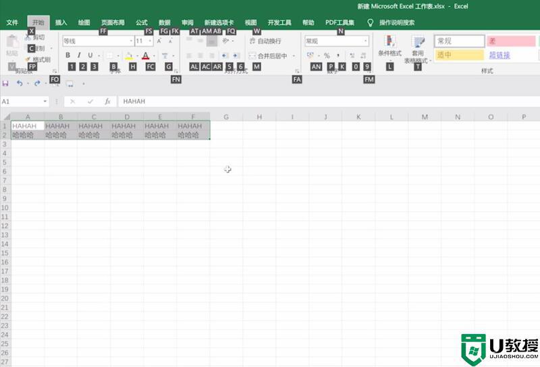Expand the number format dropdown (常规)
The width and height of the screenshot is (540, 367).
click(x=366, y=41)
